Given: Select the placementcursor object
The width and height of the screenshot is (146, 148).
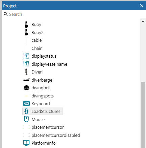Looking at the screenshot, I should 48,127.
